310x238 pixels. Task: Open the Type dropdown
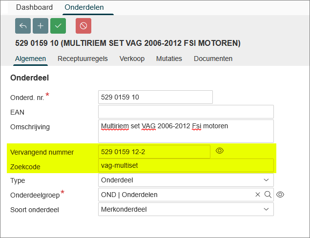186,180
